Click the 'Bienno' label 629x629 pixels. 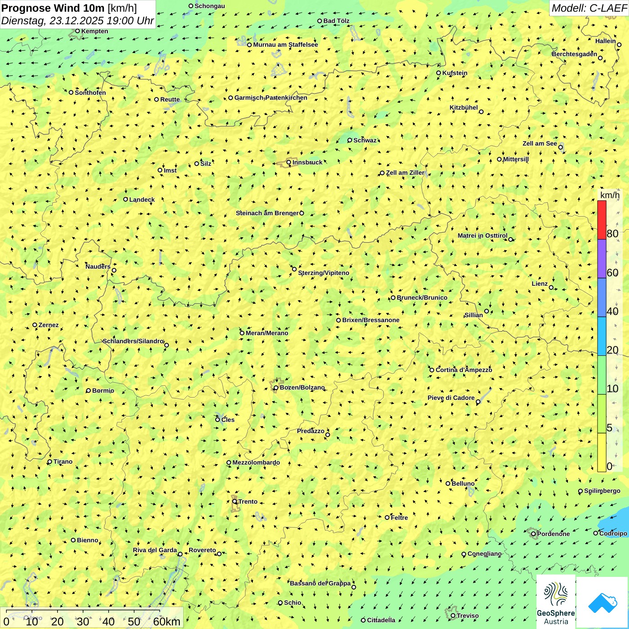click(87, 540)
